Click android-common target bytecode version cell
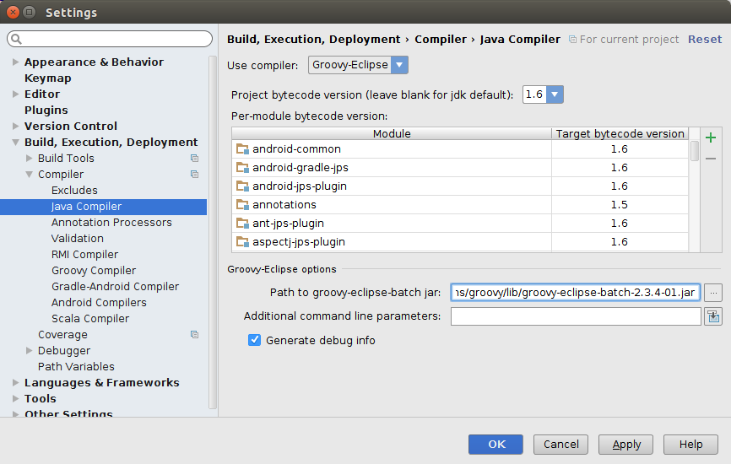The image size is (731, 464). [620, 149]
